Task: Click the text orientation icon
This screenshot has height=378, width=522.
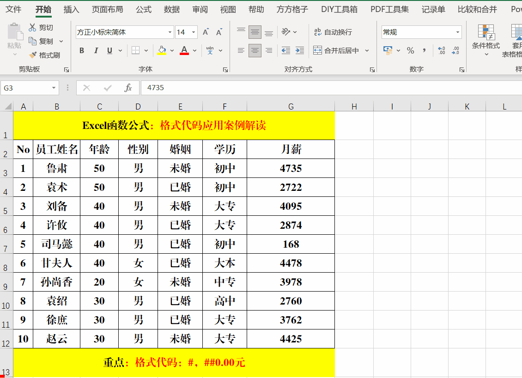Action: point(285,32)
